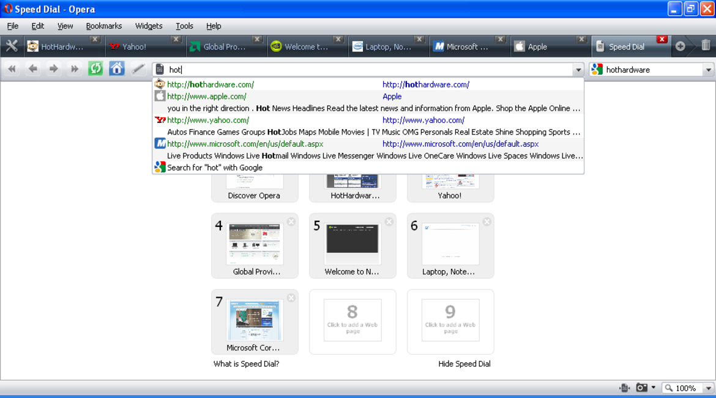Open the camera options dropdown arrow
716x398 pixels.
click(x=654, y=388)
